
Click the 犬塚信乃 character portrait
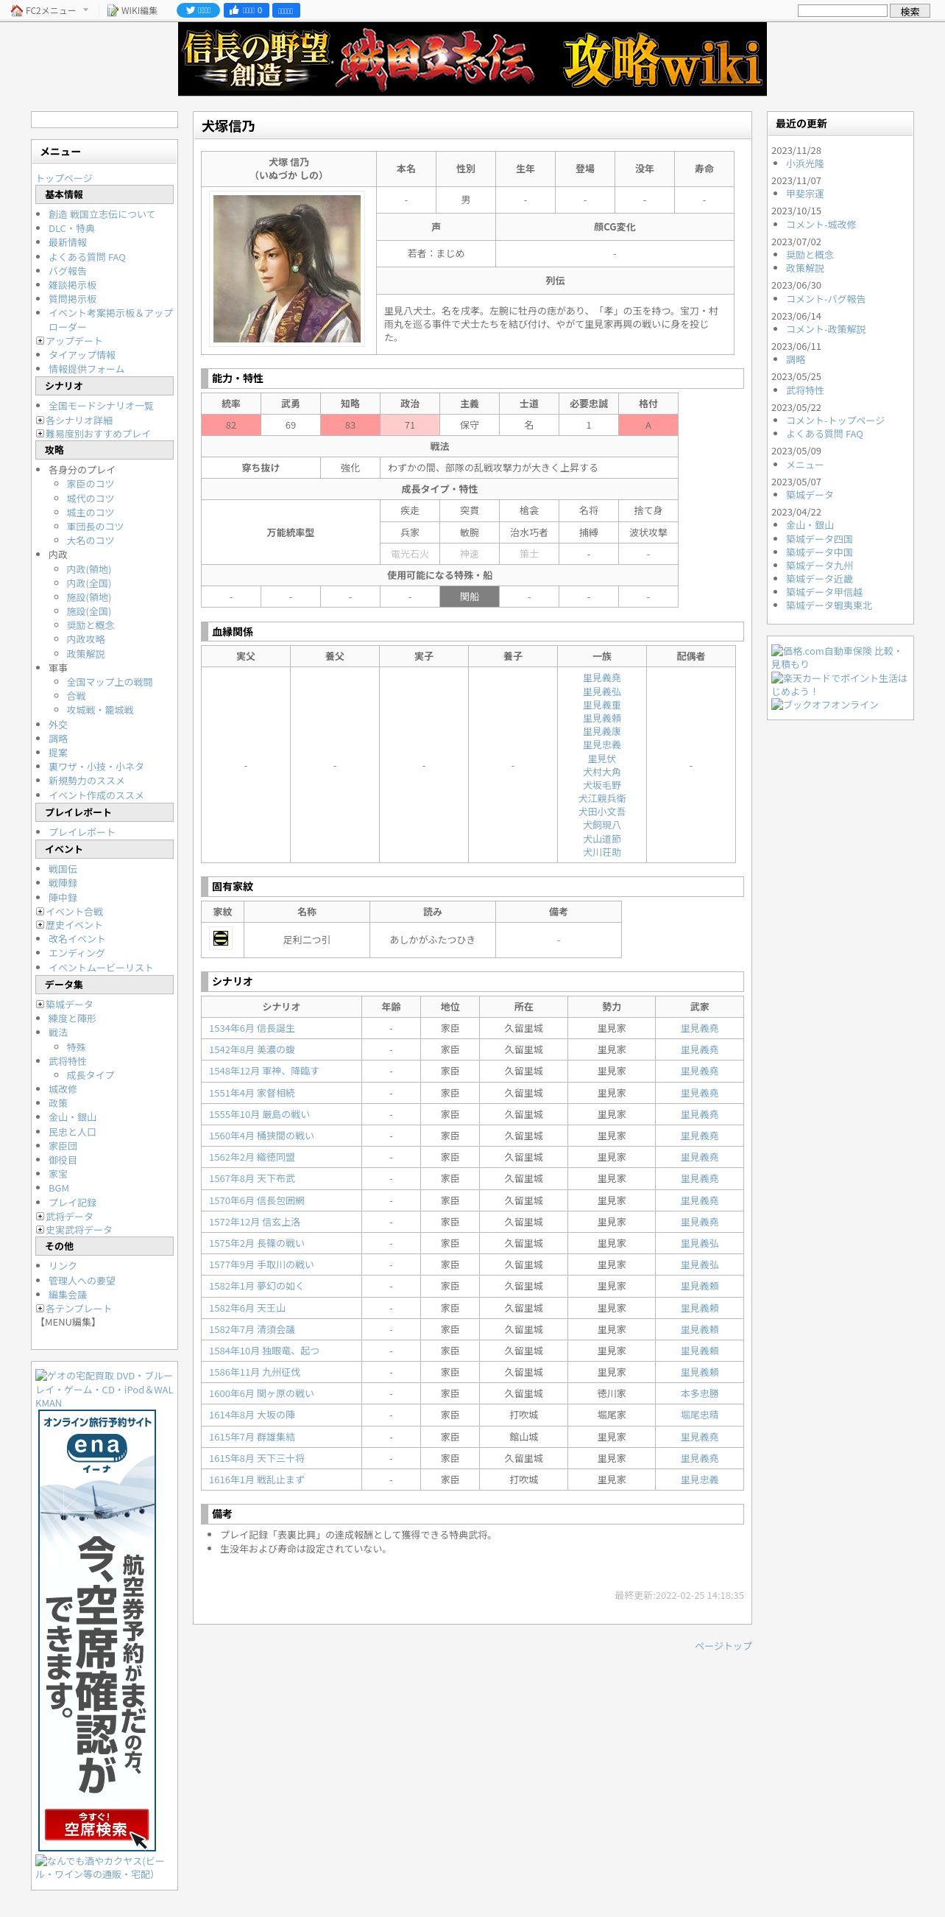[287, 269]
